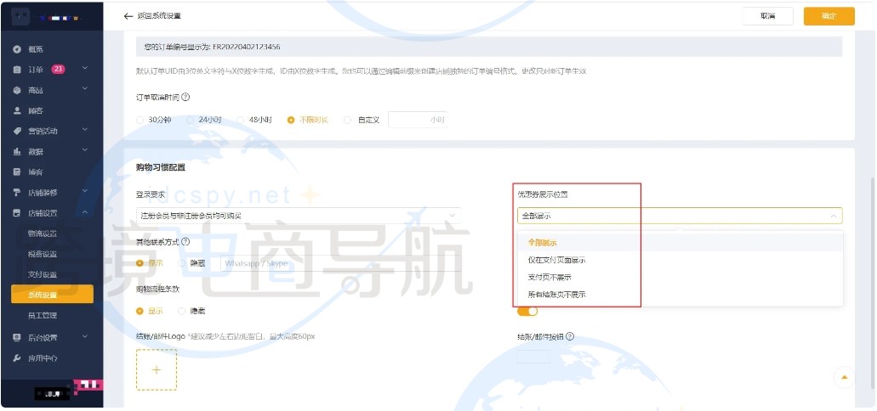The height and width of the screenshot is (411, 877).
Task: Select the 自定义 custom time radio
Action: pyautogui.click(x=347, y=120)
